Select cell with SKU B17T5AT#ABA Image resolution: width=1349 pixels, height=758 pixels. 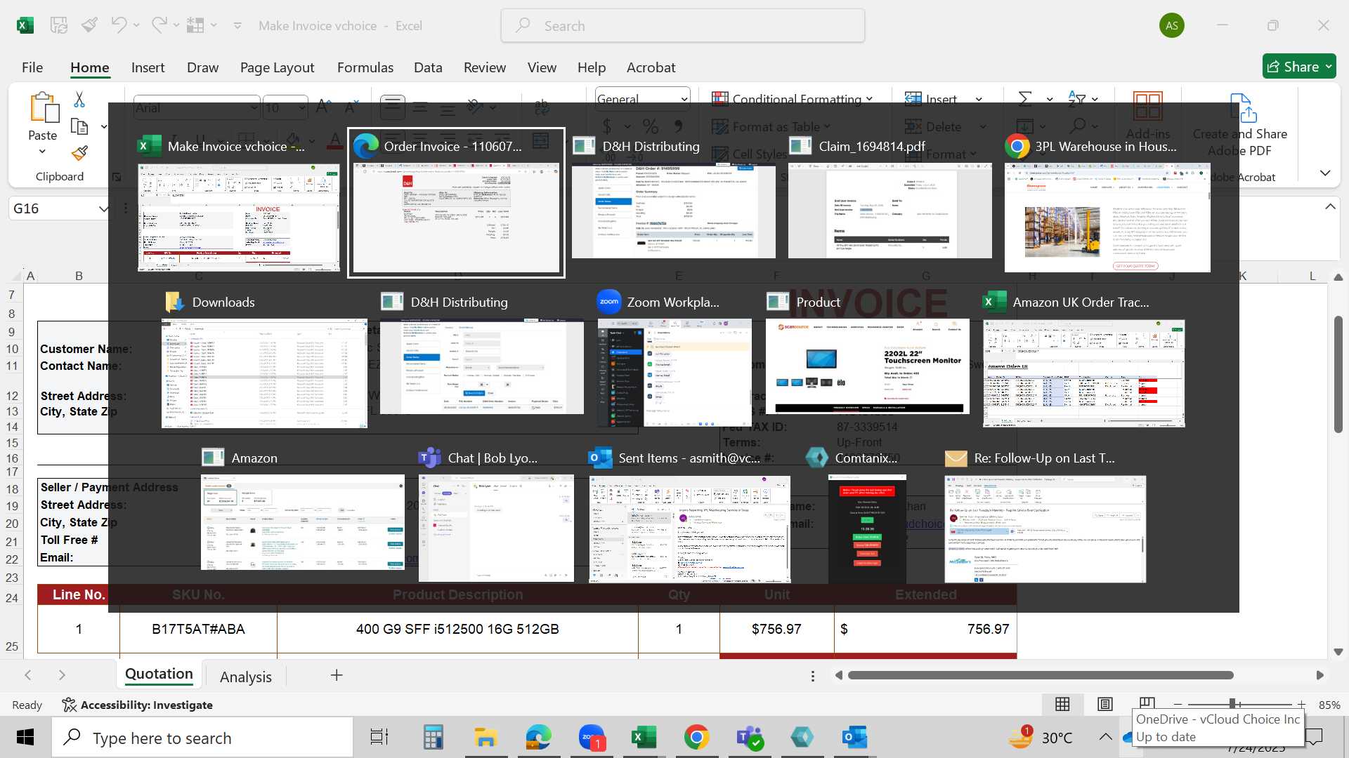click(x=198, y=629)
